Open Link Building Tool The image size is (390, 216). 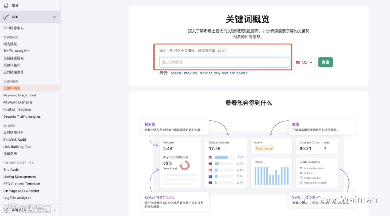[x=17, y=147]
